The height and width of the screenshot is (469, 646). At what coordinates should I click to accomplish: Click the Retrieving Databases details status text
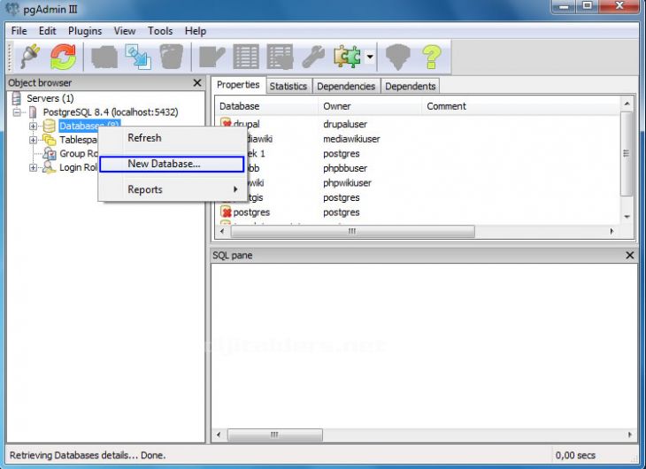tap(88, 456)
